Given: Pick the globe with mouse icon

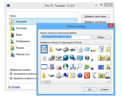Looking at the screenshot, I should pyautogui.click(x=66, y=67).
